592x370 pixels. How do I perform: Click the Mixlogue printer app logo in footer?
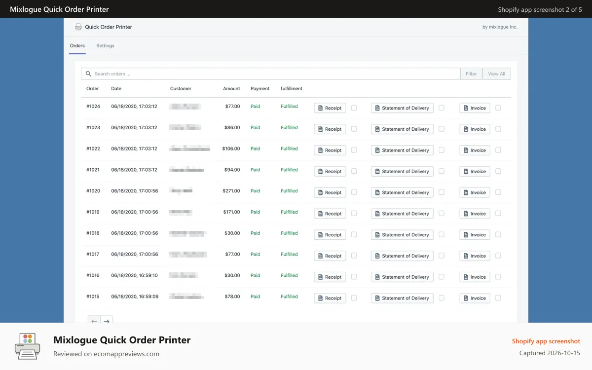(28, 346)
